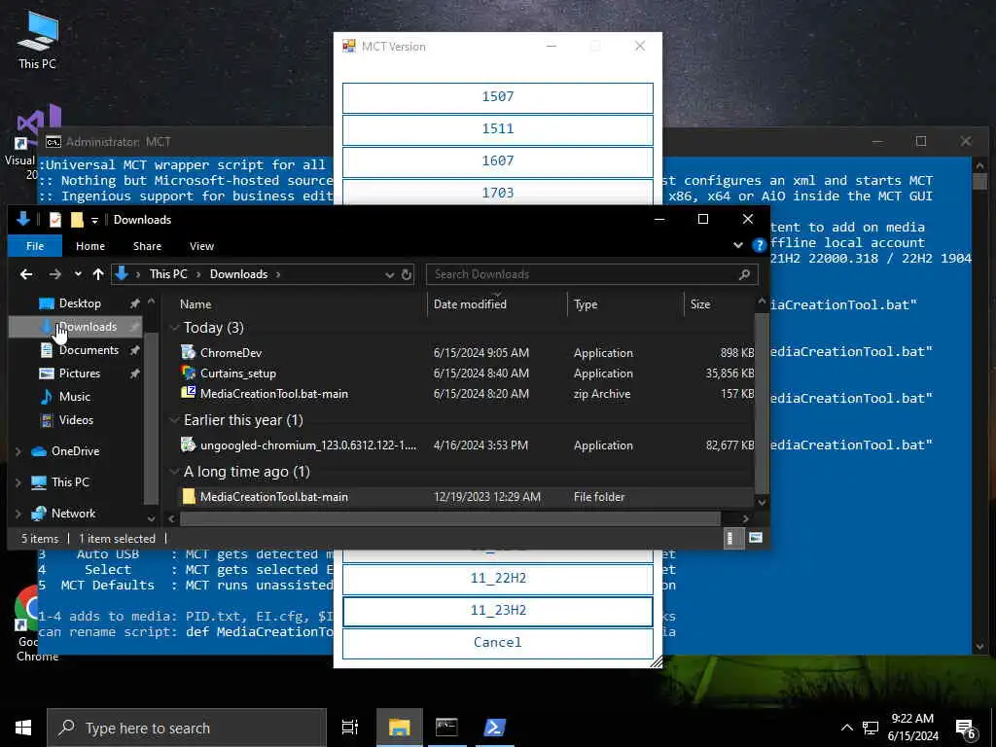Select Desktop in navigation pane

click(79, 303)
